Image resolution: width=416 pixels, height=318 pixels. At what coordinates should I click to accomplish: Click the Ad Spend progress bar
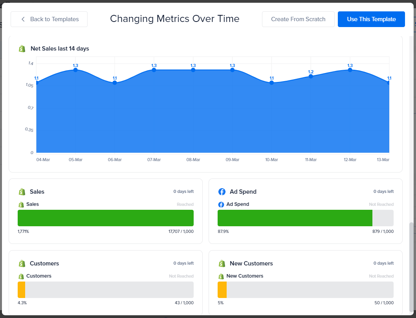tap(295, 218)
